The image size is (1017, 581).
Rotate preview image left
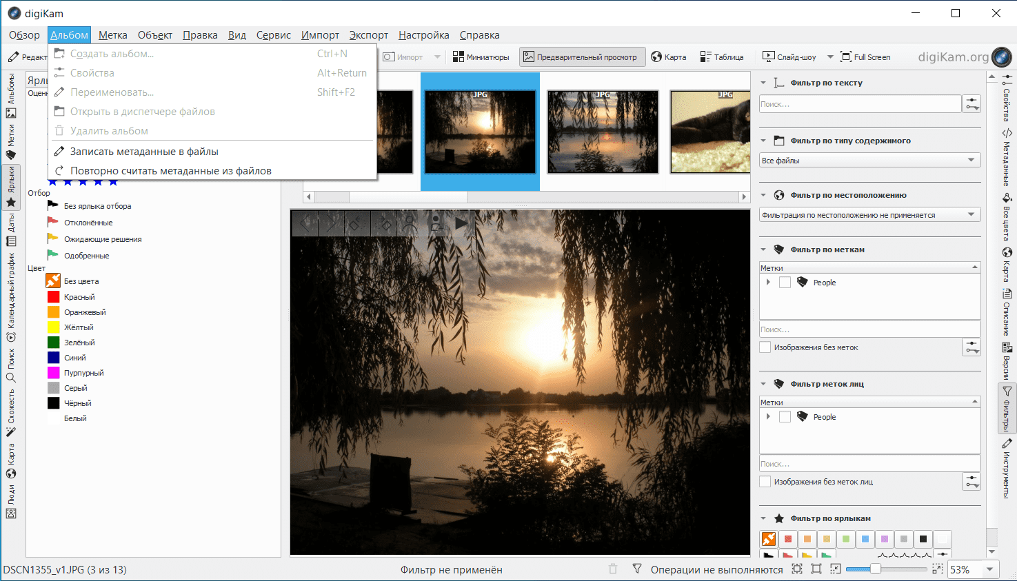click(357, 223)
